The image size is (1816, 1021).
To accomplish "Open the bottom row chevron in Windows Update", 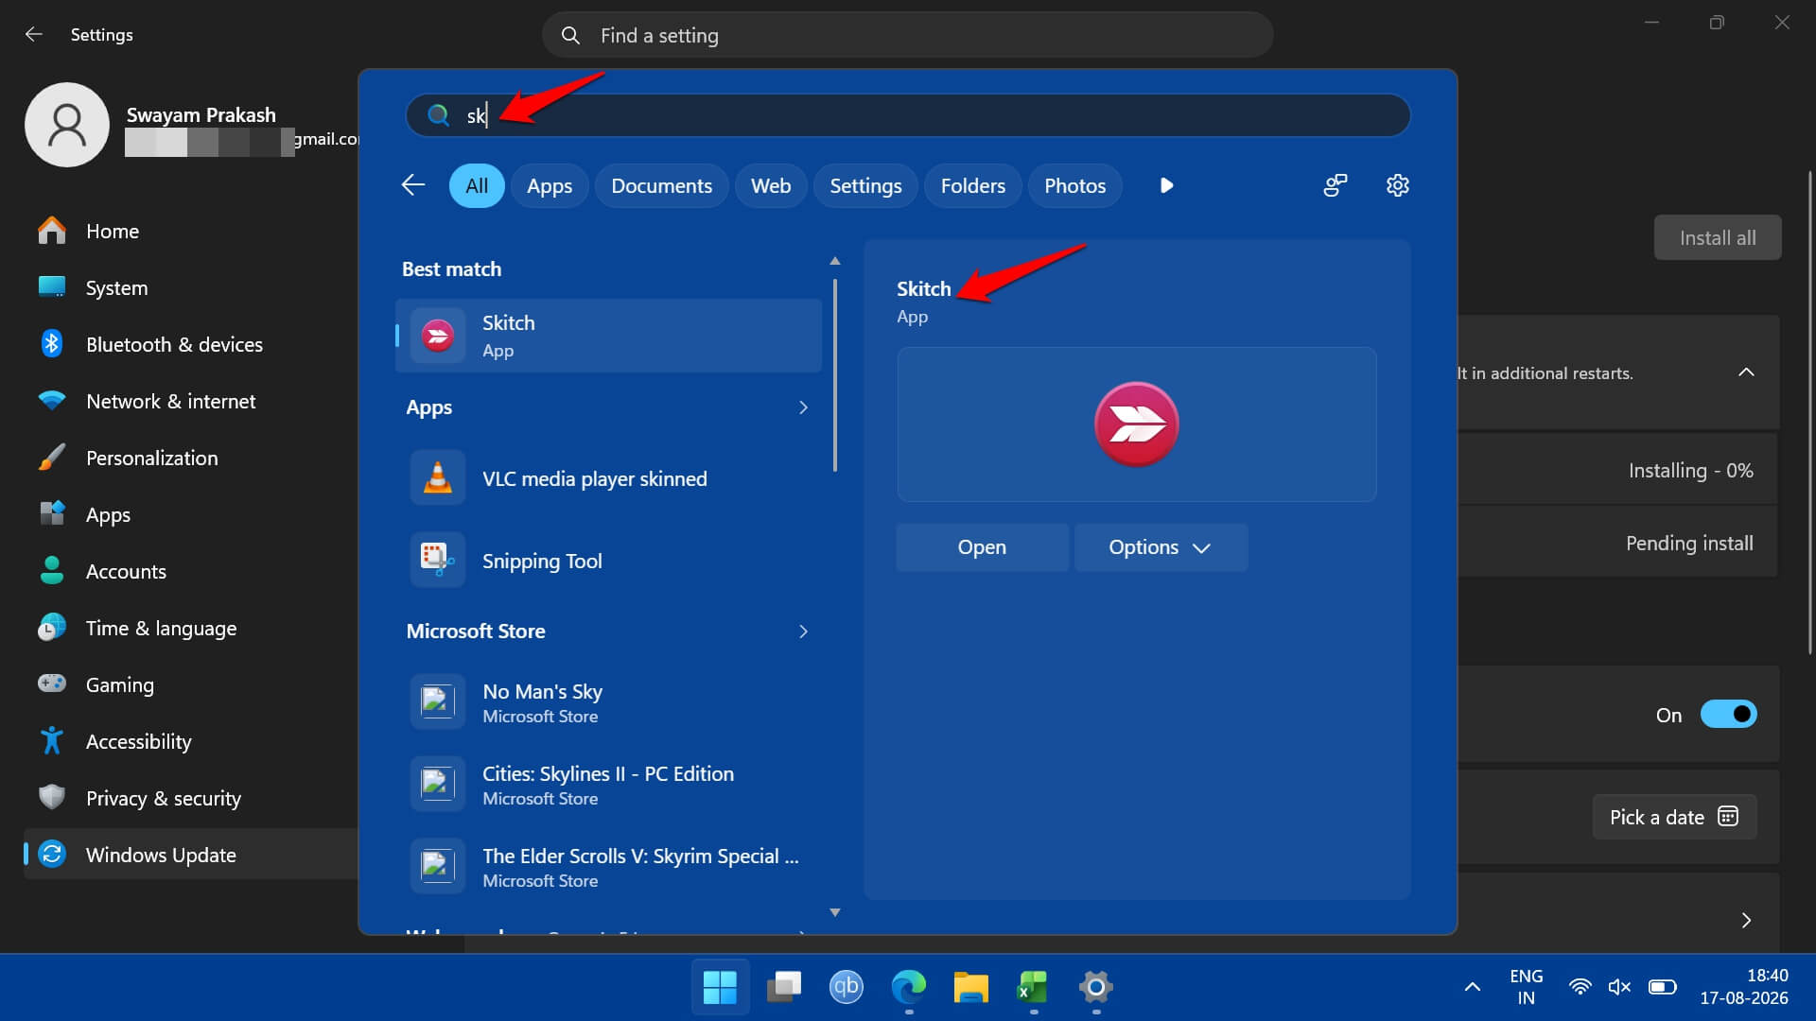I will (1746, 921).
